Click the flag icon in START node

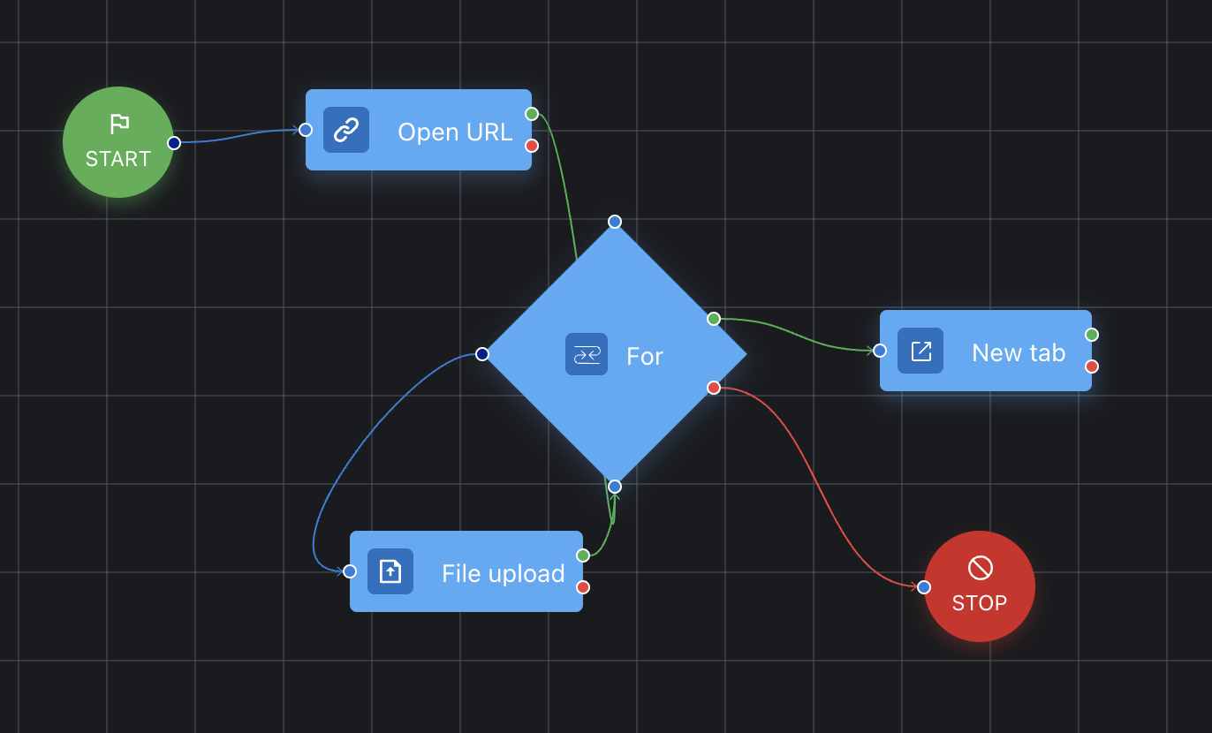[119, 124]
